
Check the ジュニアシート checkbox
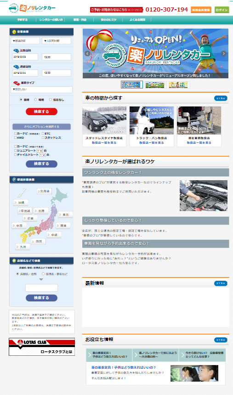[x=15, y=150]
